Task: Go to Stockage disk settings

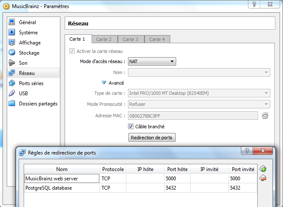Action: click(29, 53)
